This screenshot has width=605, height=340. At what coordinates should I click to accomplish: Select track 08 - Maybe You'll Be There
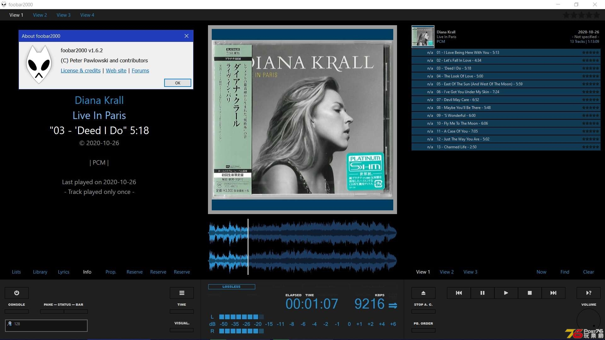[x=506, y=108]
